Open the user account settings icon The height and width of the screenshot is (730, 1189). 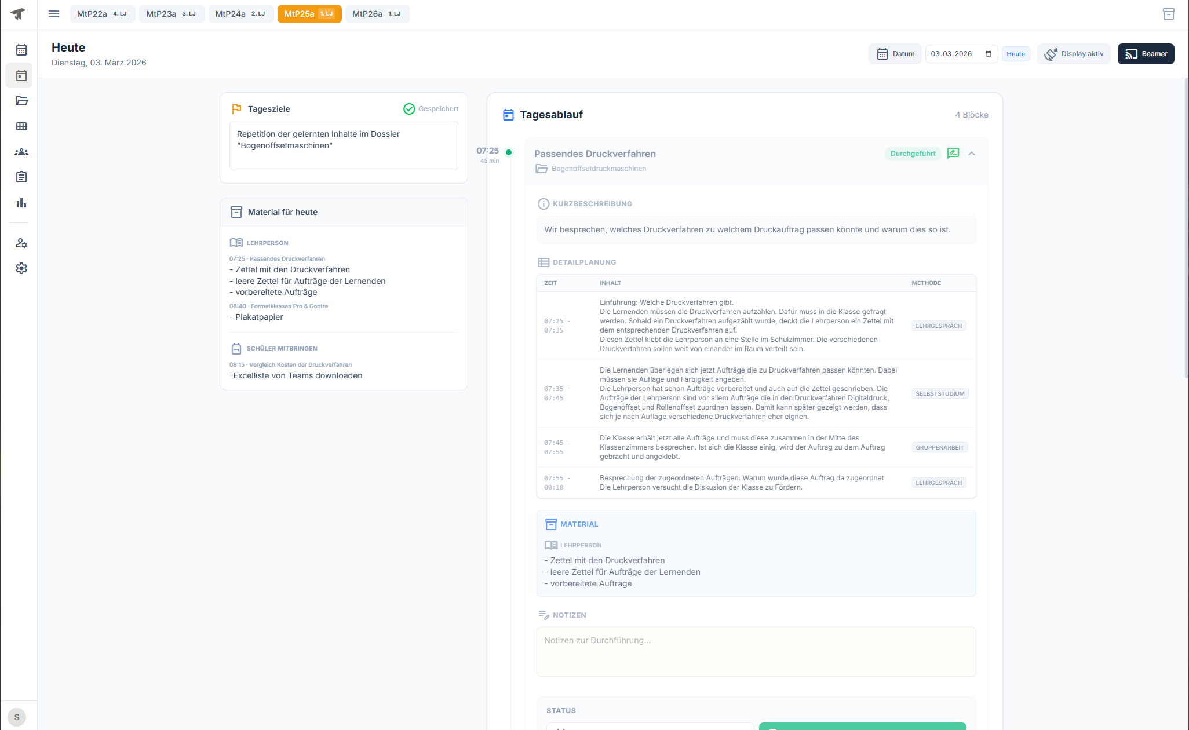(x=21, y=243)
